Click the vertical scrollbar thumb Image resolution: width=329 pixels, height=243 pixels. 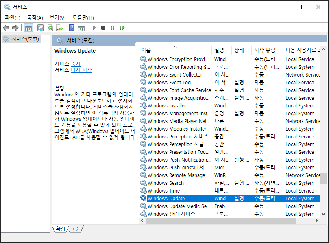pos(323,178)
